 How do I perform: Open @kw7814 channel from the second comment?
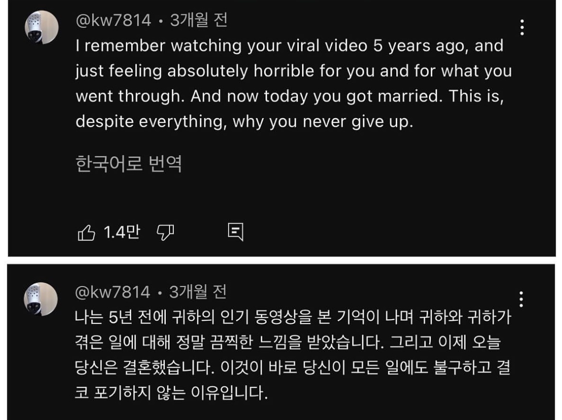pyautogui.click(x=113, y=292)
